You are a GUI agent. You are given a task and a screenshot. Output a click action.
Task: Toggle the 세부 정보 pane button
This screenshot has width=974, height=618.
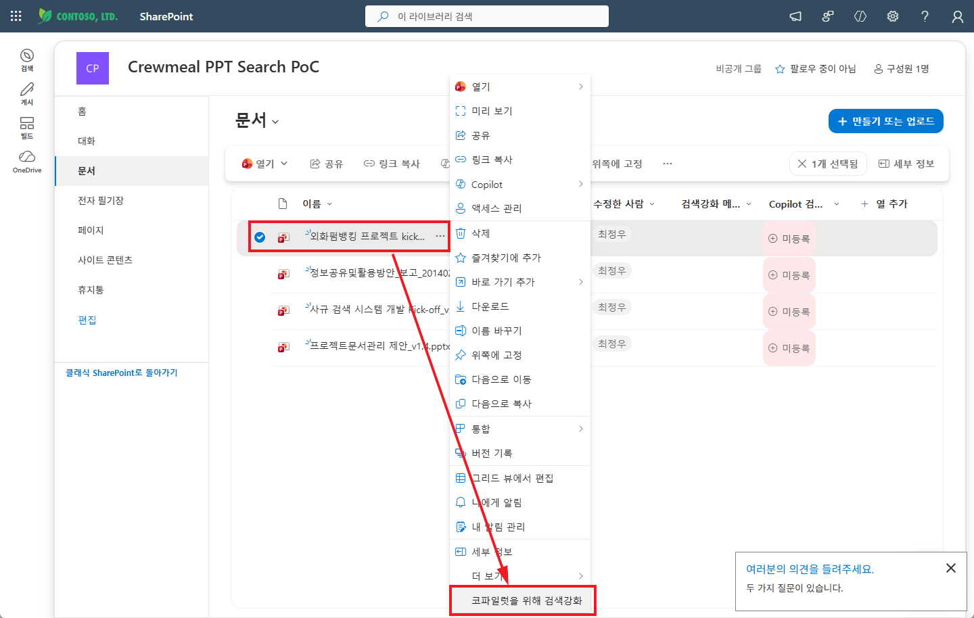906,164
